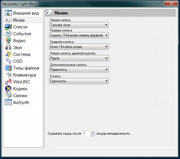Expand the Правая кнопка action dropdown

pyautogui.click(x=79, y=35)
